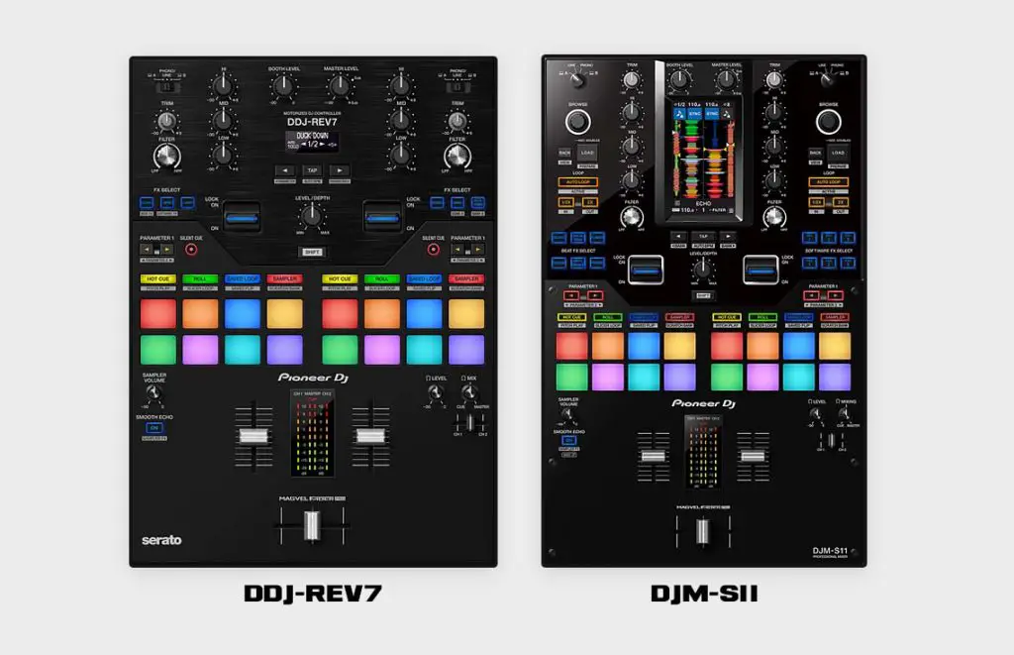Hit the pink pad on DDJ-REV7 right deck
This screenshot has width=1014, height=655.
pyautogui.click(x=382, y=350)
